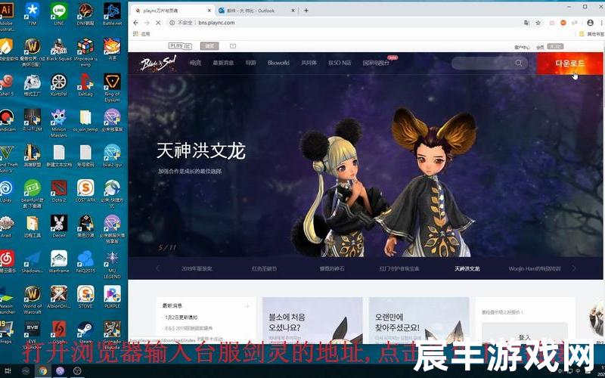Open a new browser tab
605x378 pixels.
(306, 11)
